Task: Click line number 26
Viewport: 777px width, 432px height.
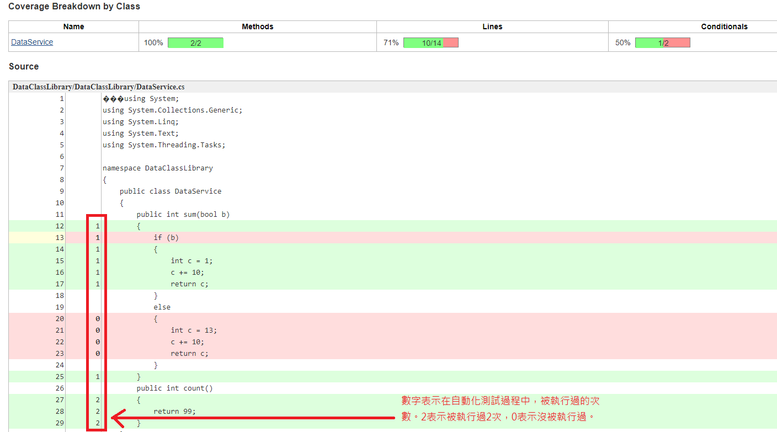Action: [x=60, y=388]
